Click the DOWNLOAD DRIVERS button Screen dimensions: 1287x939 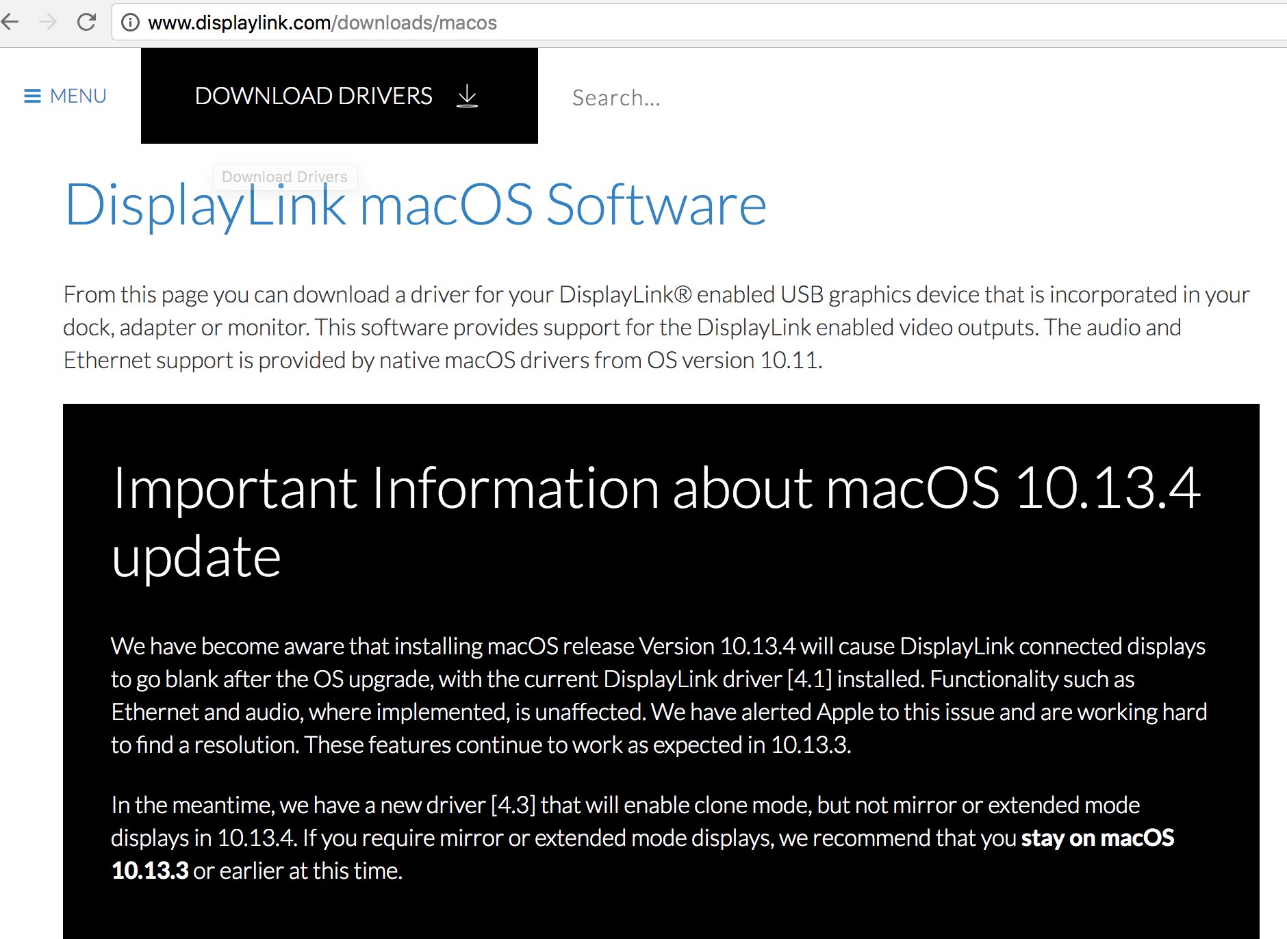(x=340, y=96)
